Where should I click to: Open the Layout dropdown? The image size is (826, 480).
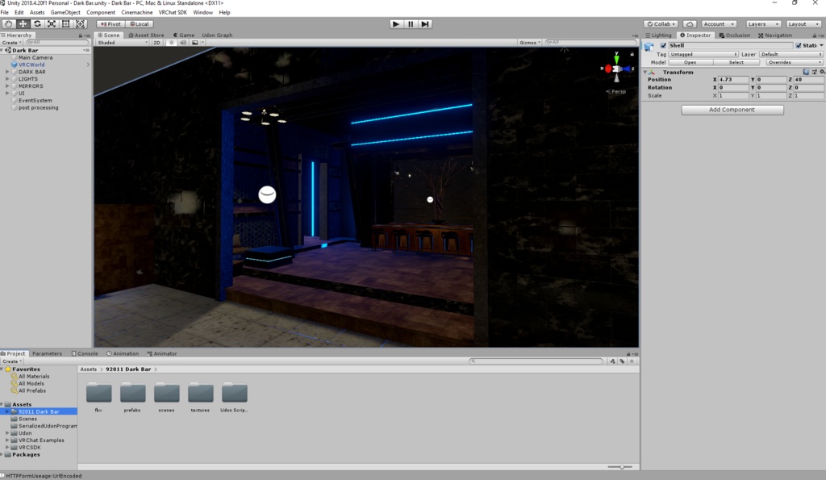click(802, 23)
